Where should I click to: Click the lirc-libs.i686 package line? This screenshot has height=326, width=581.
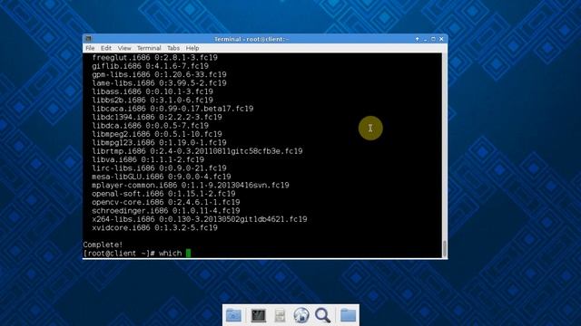pos(159,168)
